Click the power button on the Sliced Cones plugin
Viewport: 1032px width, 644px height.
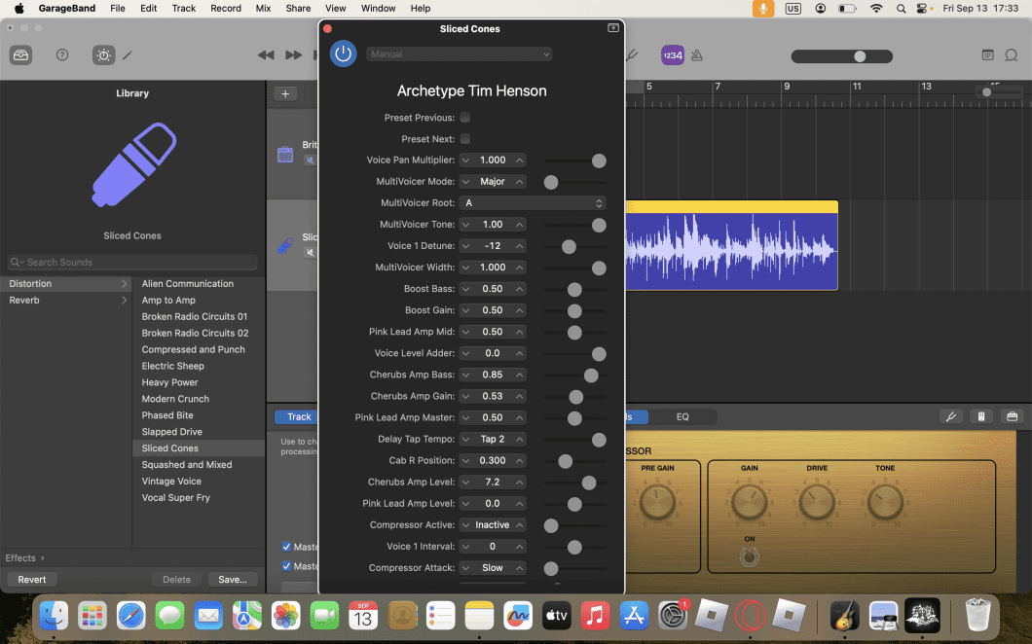click(343, 54)
